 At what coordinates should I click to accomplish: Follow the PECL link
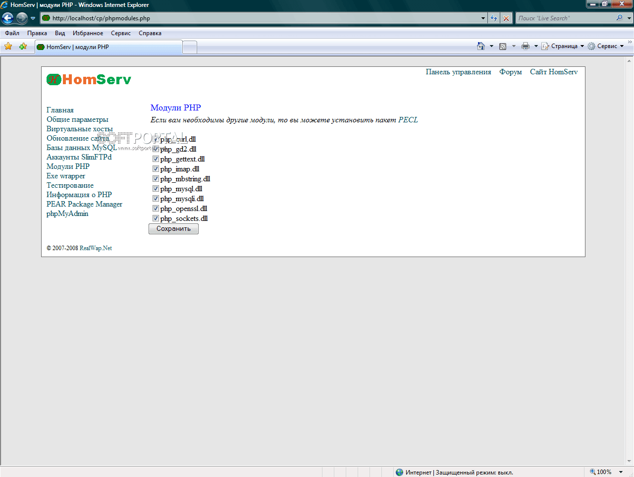click(x=408, y=120)
